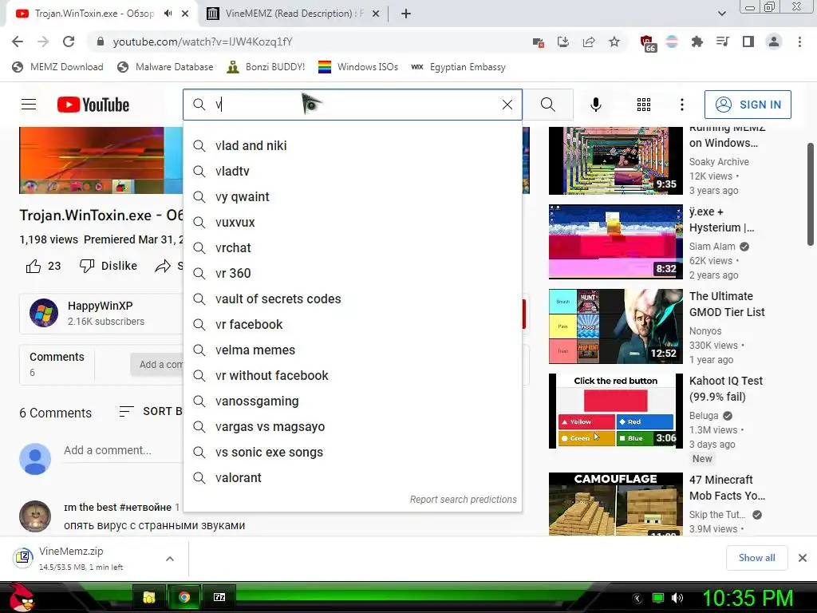Open the MEMZ Download bookmark
The image size is (817, 613).
click(x=57, y=67)
